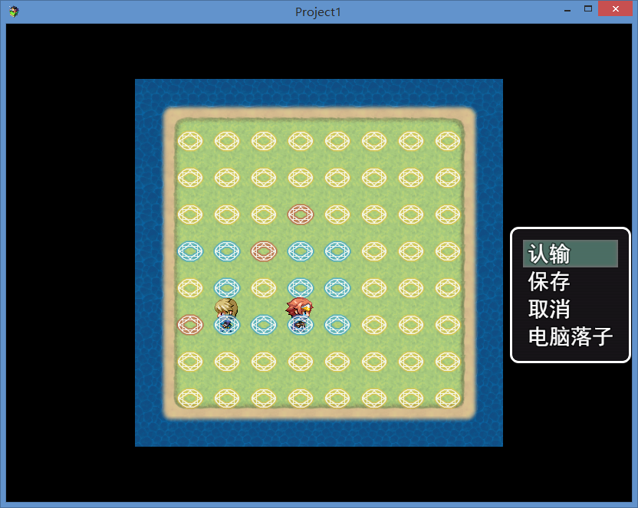Viewport: 638px width, 508px height.
Task: Click the yellow circle at row 3, column 5
Action: (337, 215)
